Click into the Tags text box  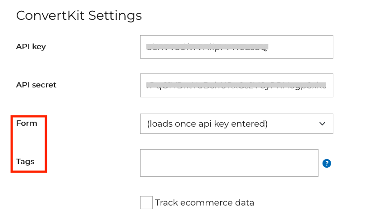coord(229,163)
